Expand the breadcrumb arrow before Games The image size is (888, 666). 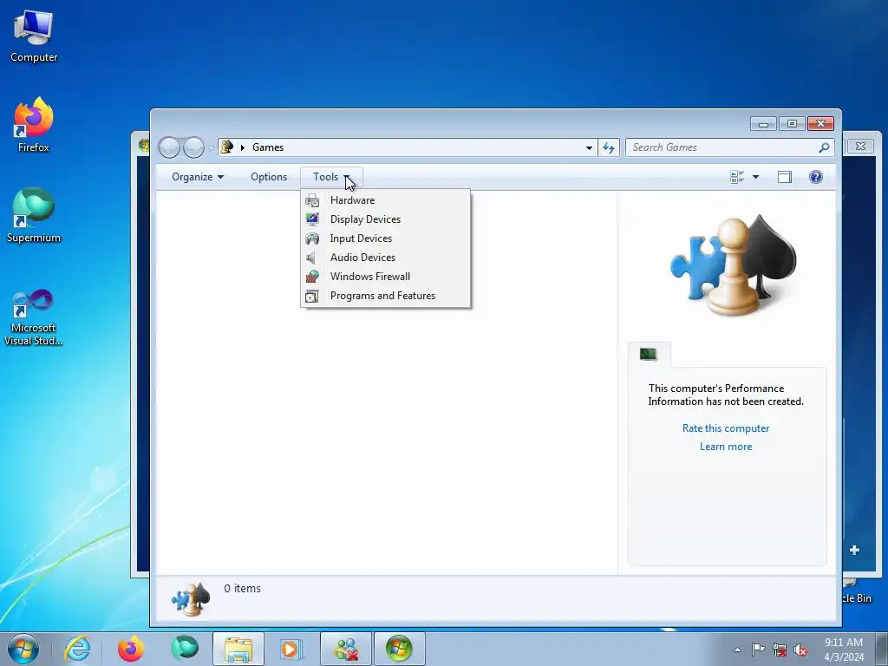pyautogui.click(x=243, y=147)
